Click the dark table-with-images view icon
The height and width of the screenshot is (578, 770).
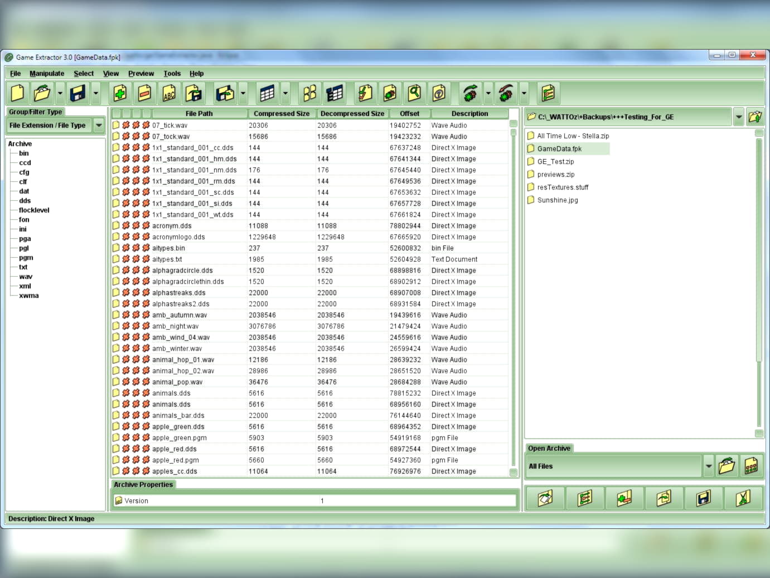point(335,93)
